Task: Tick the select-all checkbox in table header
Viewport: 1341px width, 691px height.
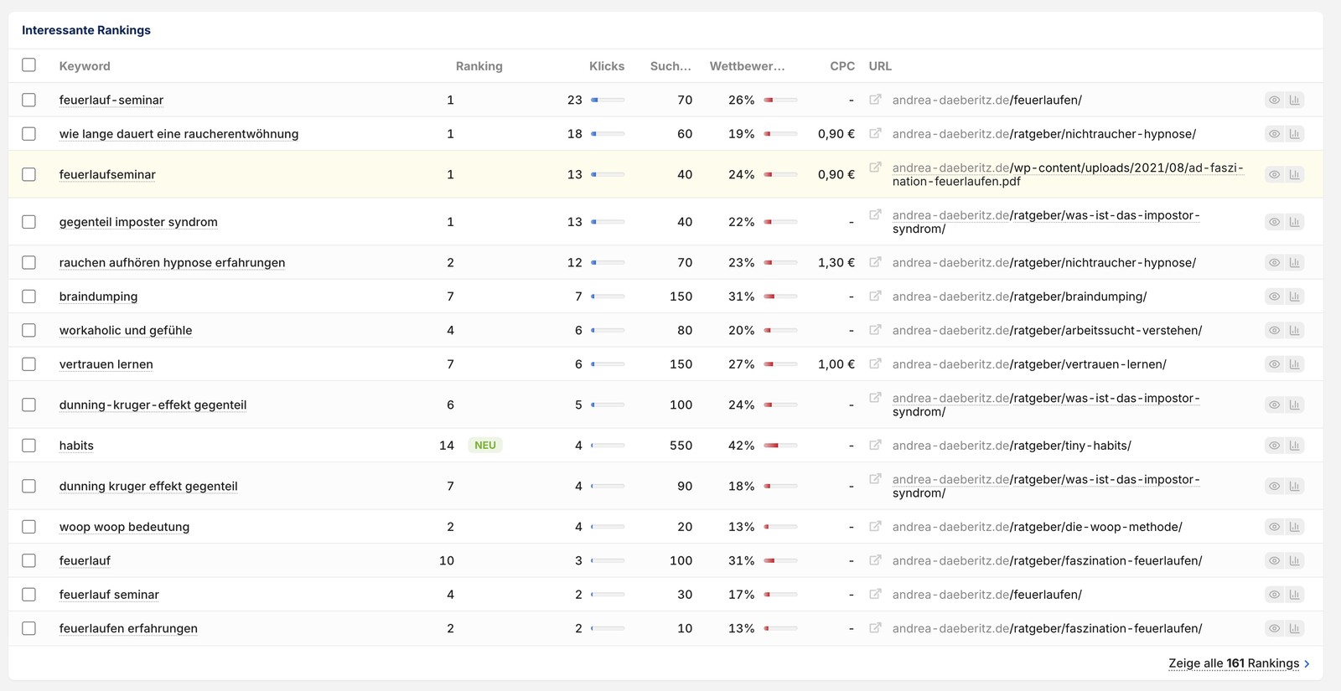Action: coord(29,65)
